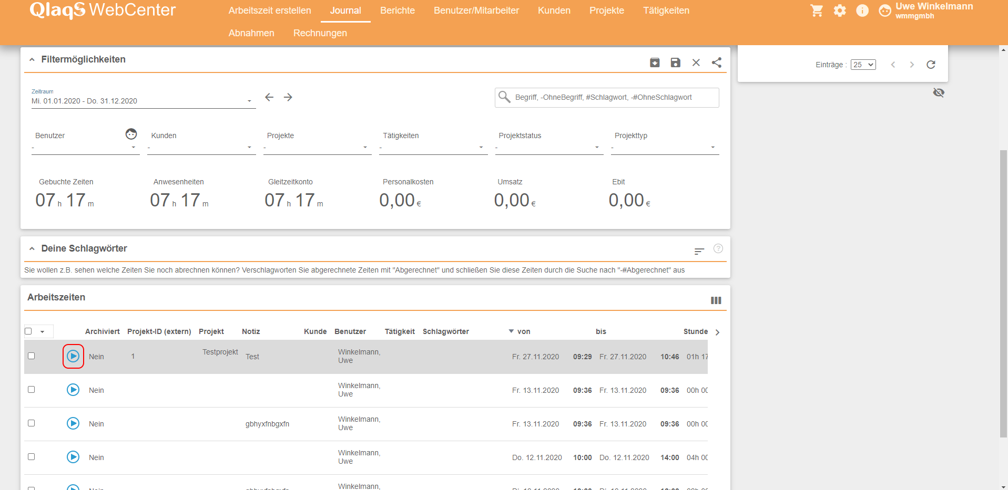The height and width of the screenshot is (490, 1008).
Task: Open the Rechnungen tab
Action: pos(320,33)
